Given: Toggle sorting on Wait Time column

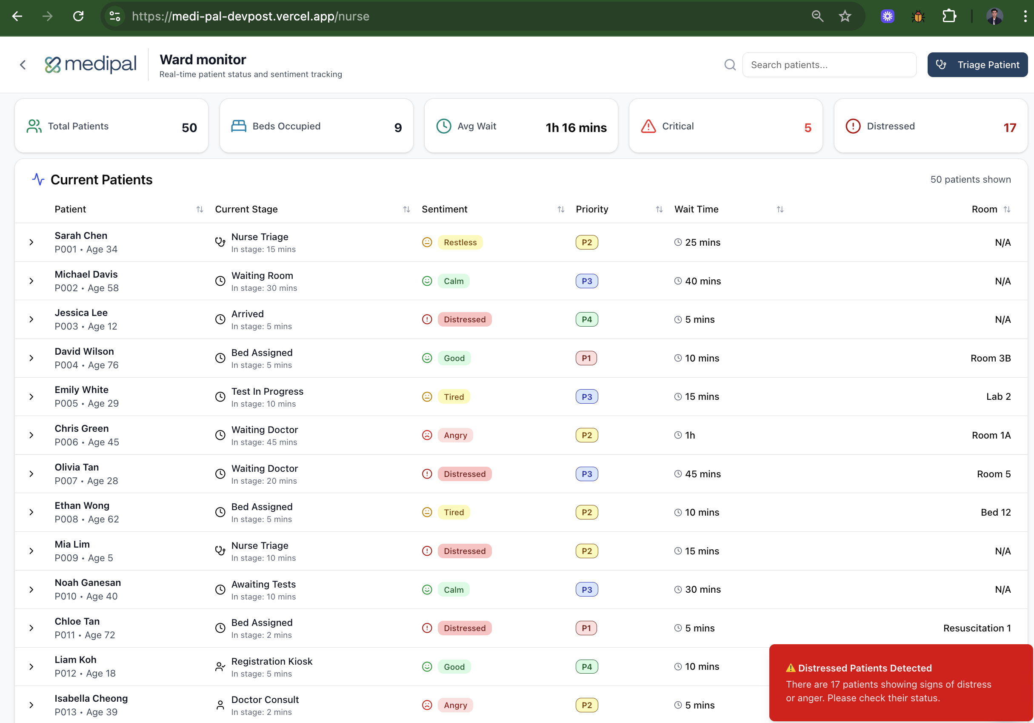Looking at the screenshot, I should (x=780, y=209).
